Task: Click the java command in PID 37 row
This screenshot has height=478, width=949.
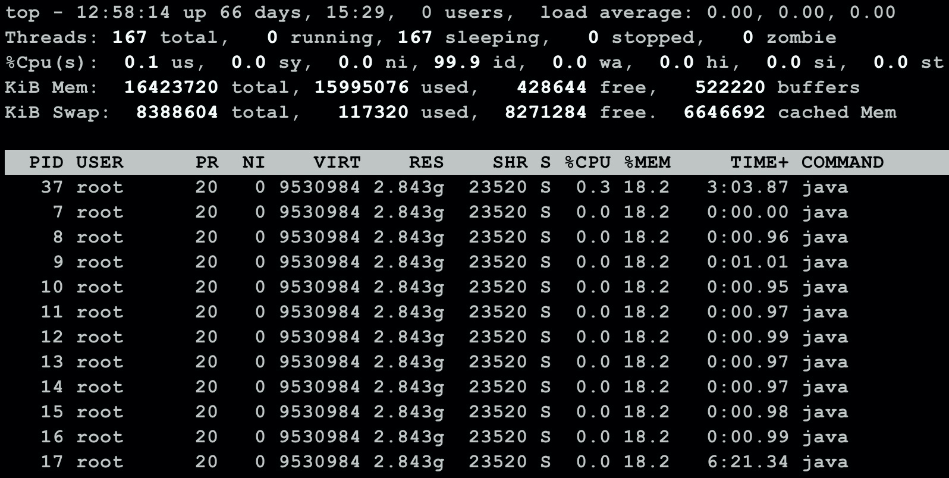Action: pyautogui.click(x=825, y=187)
